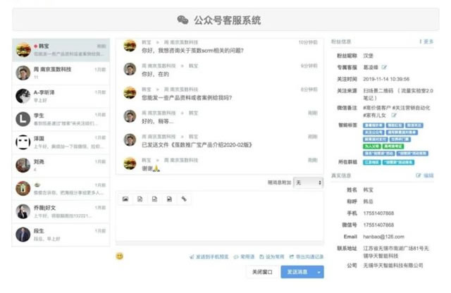Screen dimensions: 451x293
Task: Click edit icon next to 葛凌峰
Action: pyautogui.click(x=384, y=68)
